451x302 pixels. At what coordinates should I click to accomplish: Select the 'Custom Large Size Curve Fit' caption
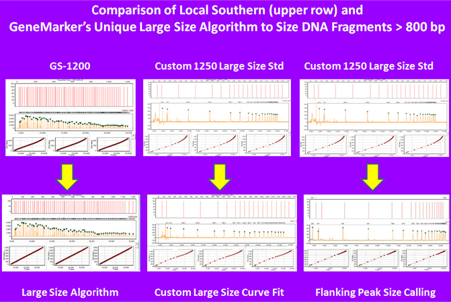pos(219,293)
